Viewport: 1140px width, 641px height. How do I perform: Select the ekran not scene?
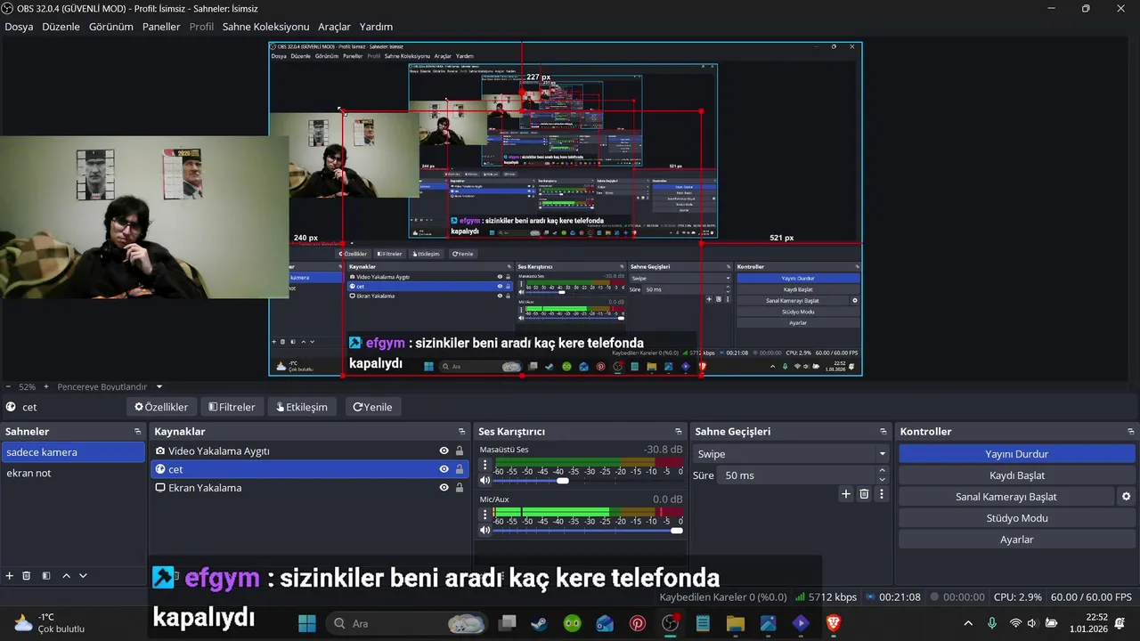click(x=72, y=473)
